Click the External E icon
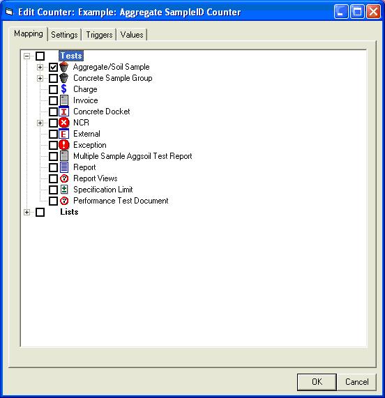Viewport: 385px width, 398px height. pos(63,134)
